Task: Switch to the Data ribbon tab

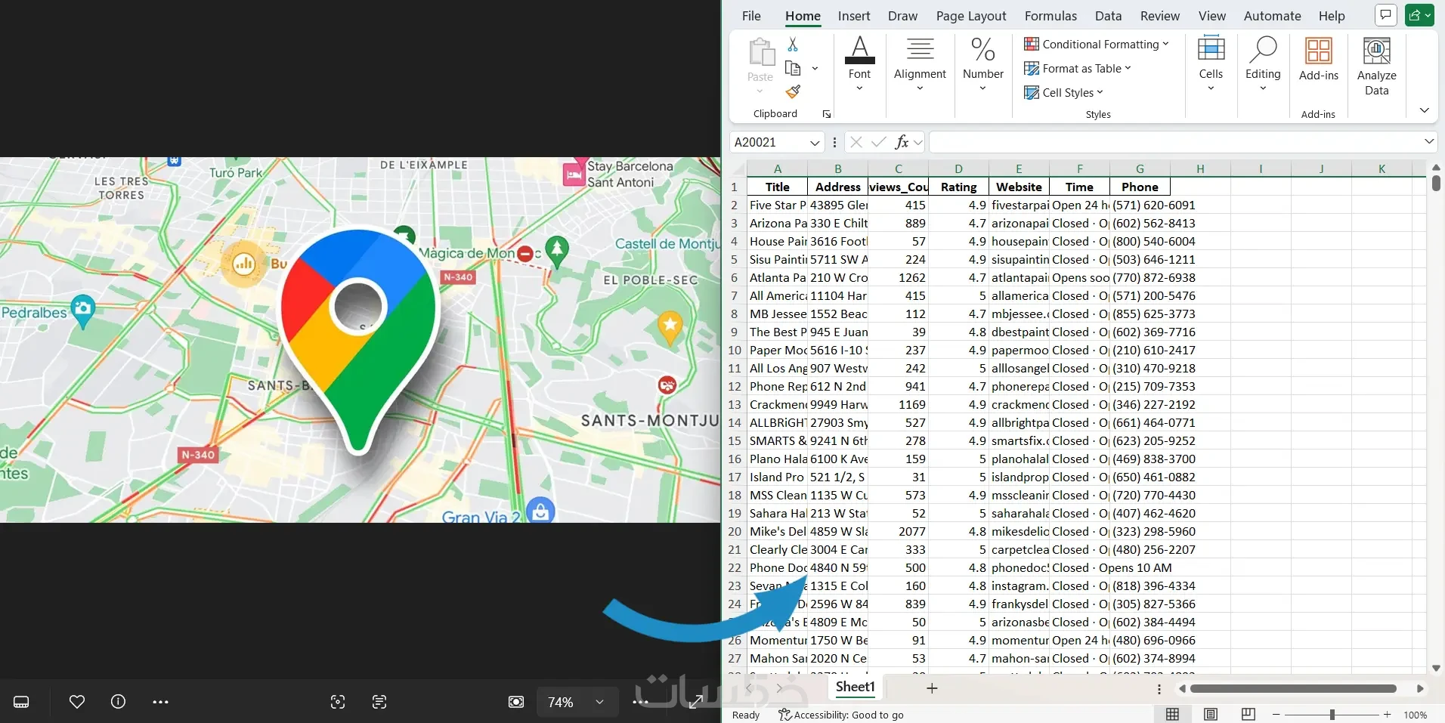Action: pyautogui.click(x=1108, y=16)
